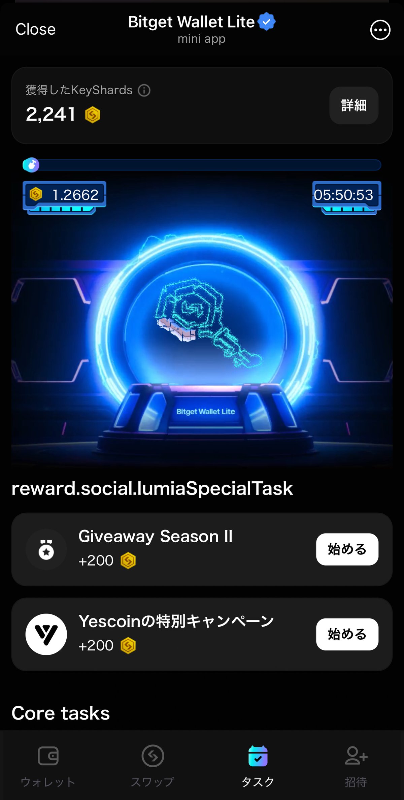Select the タスク task calendar icon
Screen dimensions: 404x800
258,756
